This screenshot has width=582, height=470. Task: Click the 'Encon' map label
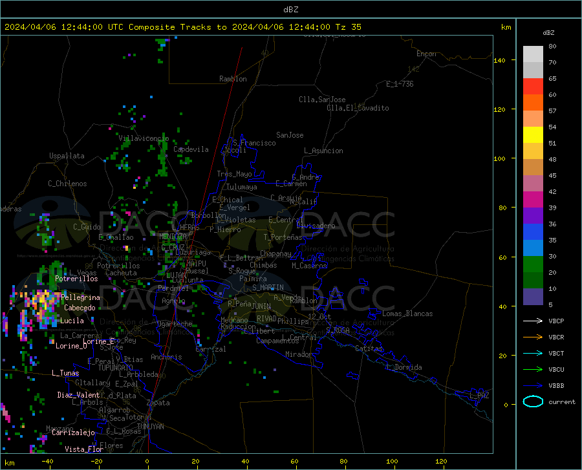coord(426,54)
